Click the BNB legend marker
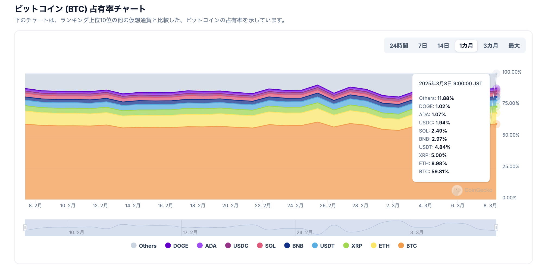The image size is (545, 270). point(287,246)
